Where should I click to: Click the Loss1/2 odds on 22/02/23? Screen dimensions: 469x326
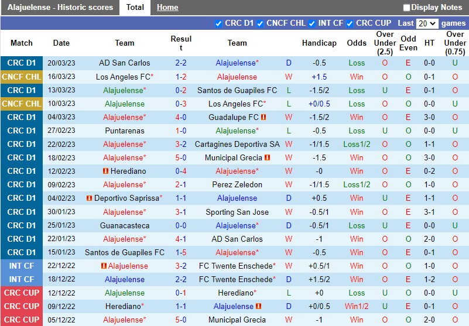pyautogui.click(x=357, y=144)
